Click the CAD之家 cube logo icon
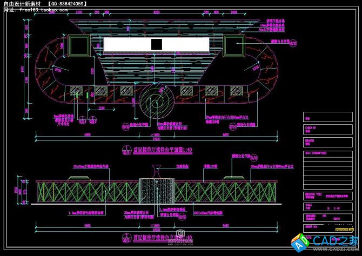This screenshot has width=362, height=256. 299,241
